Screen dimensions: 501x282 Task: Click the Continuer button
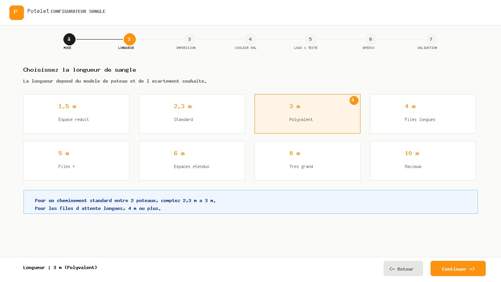point(458,269)
